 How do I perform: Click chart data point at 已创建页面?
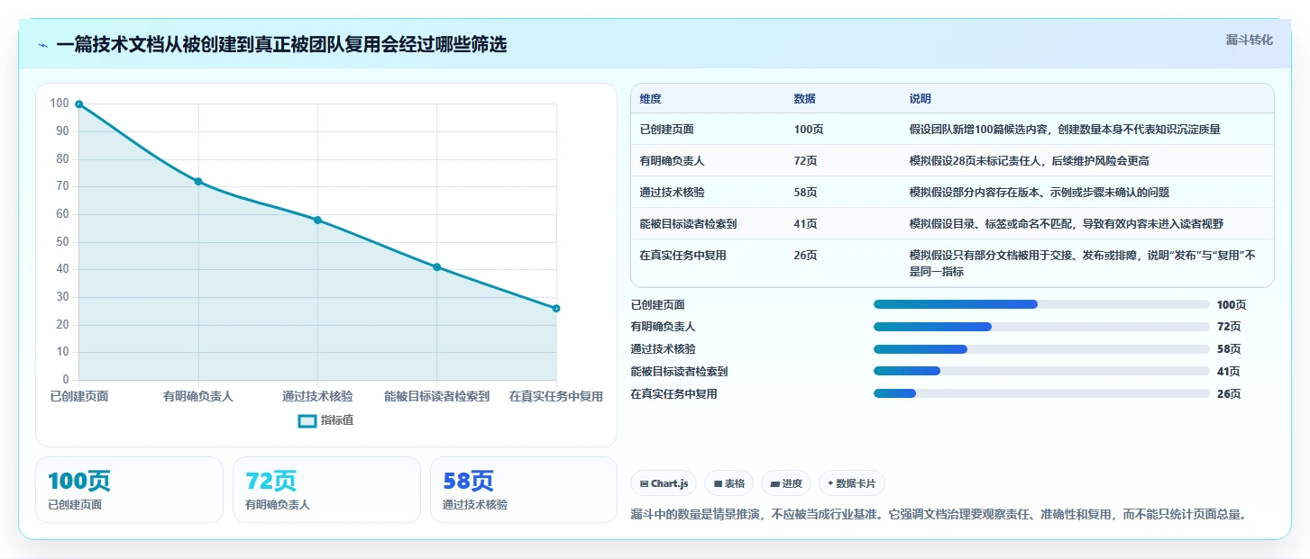[79, 104]
